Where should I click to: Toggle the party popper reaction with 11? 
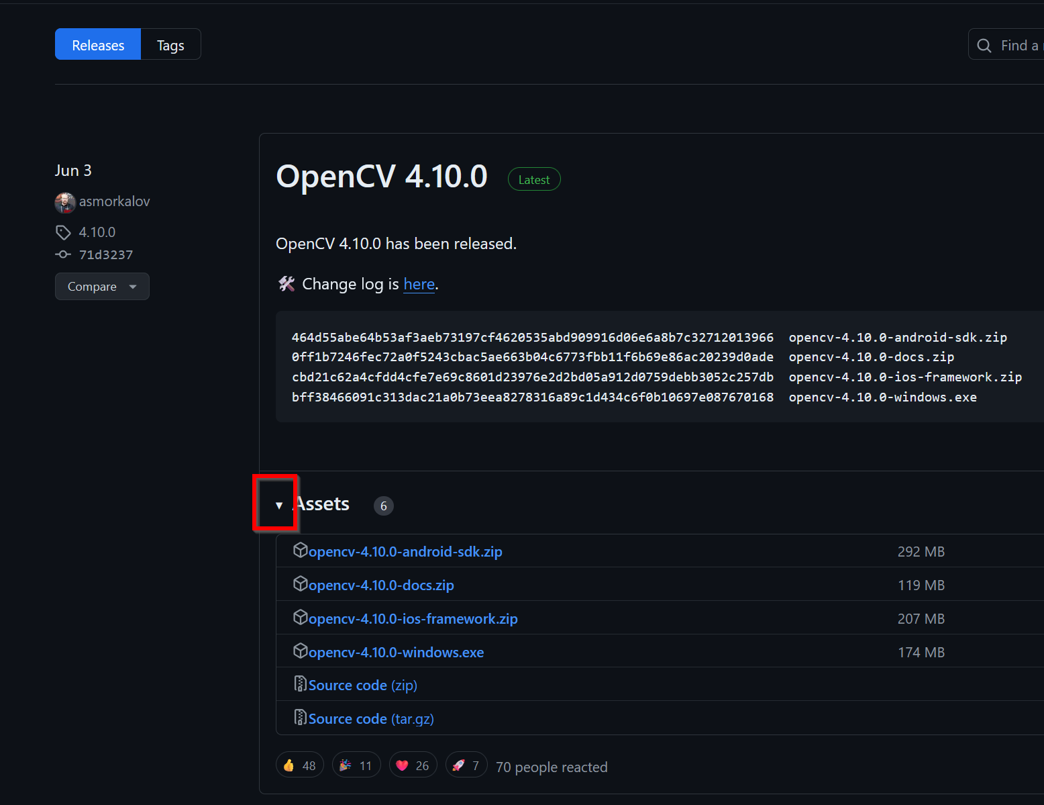[x=356, y=765]
